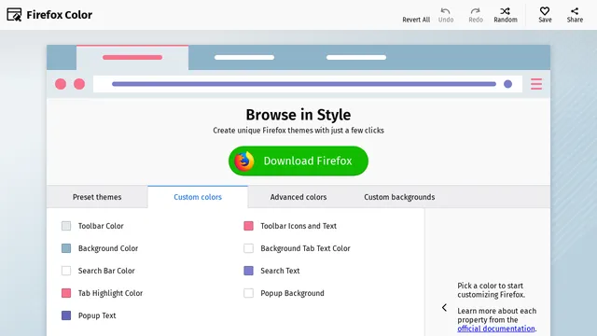This screenshot has width=597, height=336.
Task: Click the Firefox logo on the download button
Action: coord(244,161)
